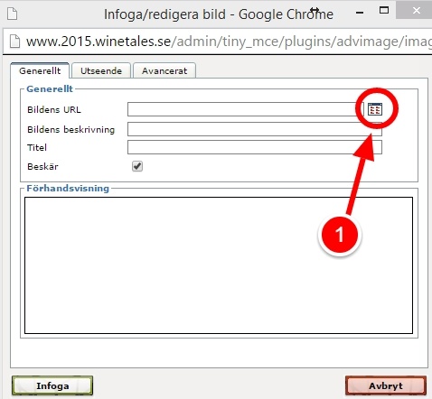
Task: Click the Beskär label text
Action: click(42, 166)
